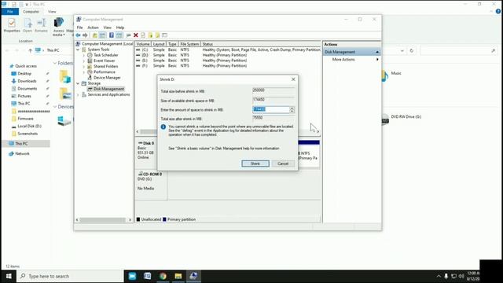Click the Properties sheet icon beside red X
Screen dimensions: 503x283
(143, 35)
